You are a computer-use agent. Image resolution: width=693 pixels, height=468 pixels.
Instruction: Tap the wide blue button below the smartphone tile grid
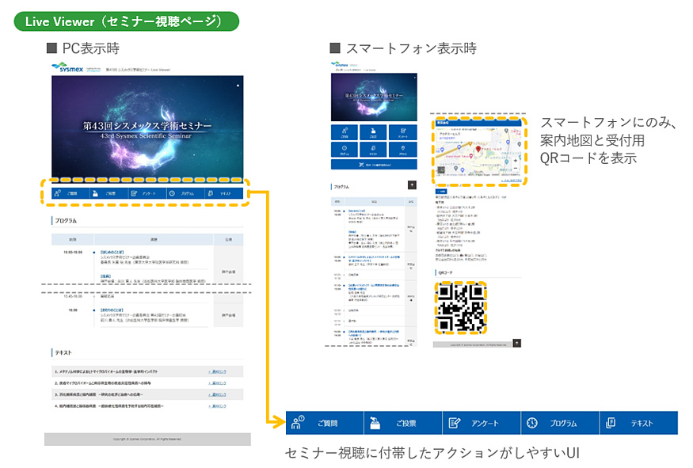click(x=374, y=165)
